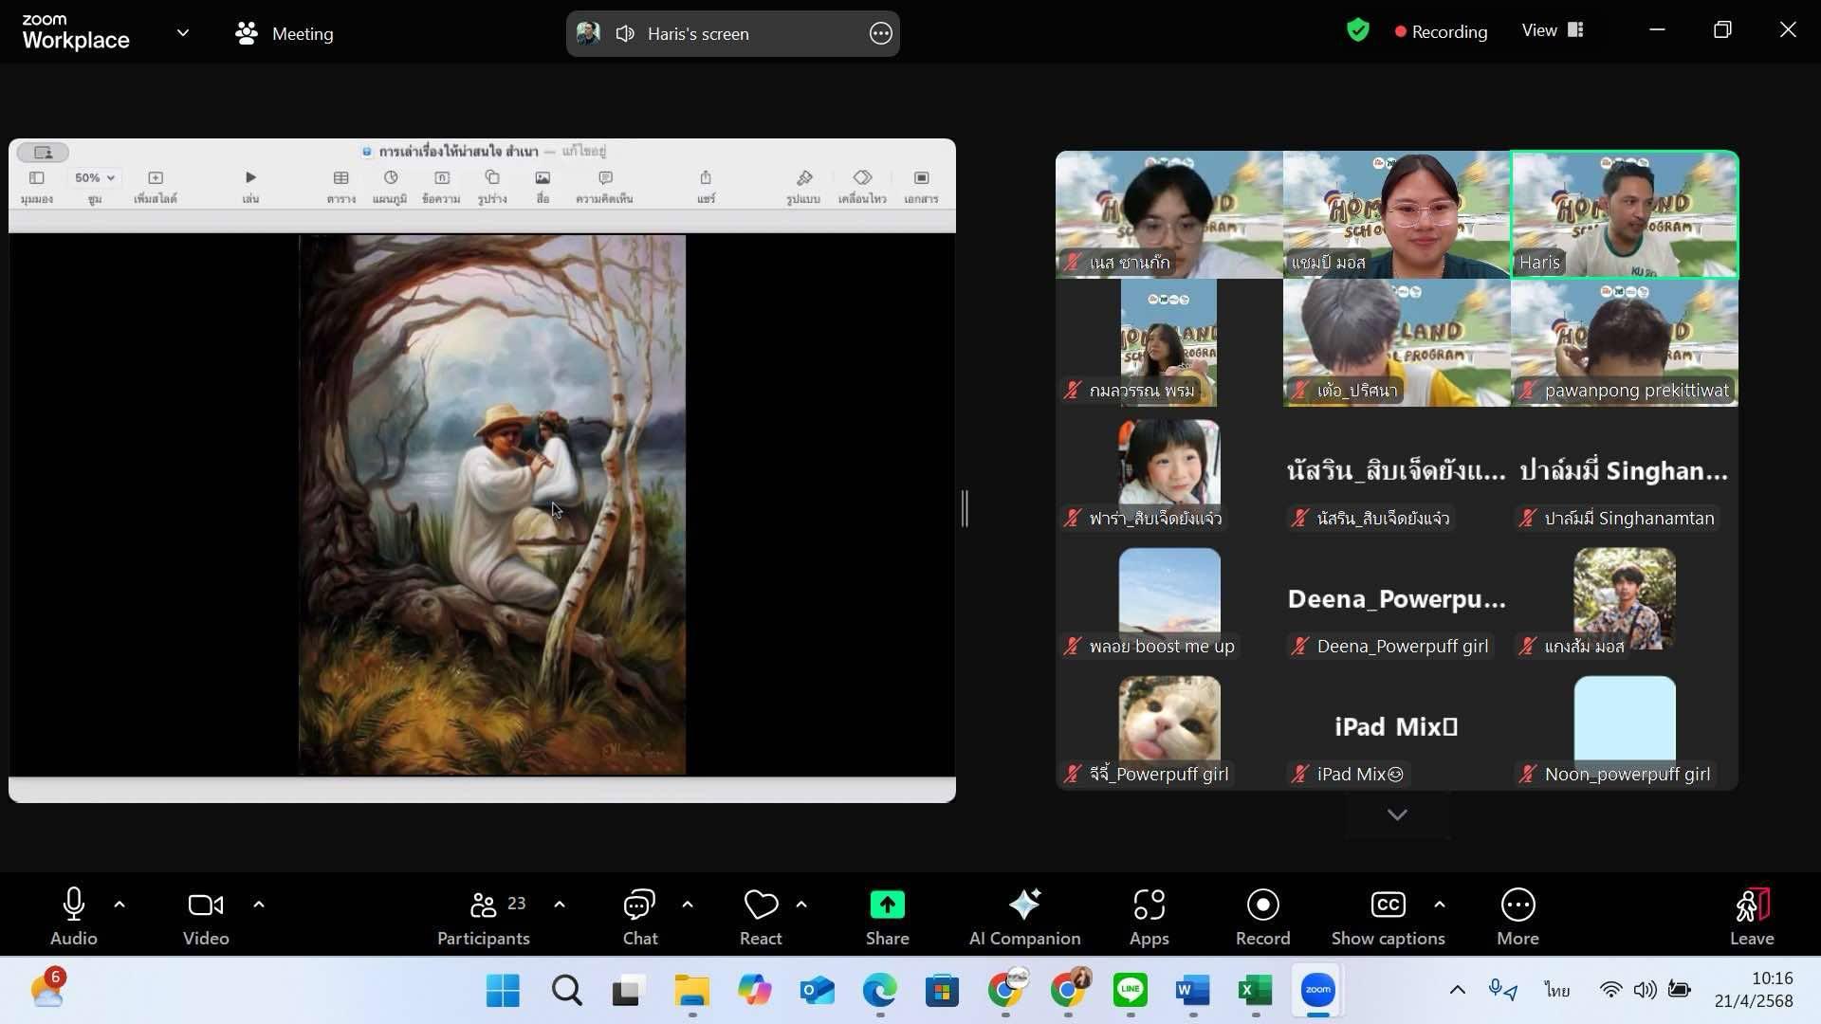The width and height of the screenshot is (1821, 1024).
Task: Click the encryption shield icon
Action: (1357, 31)
